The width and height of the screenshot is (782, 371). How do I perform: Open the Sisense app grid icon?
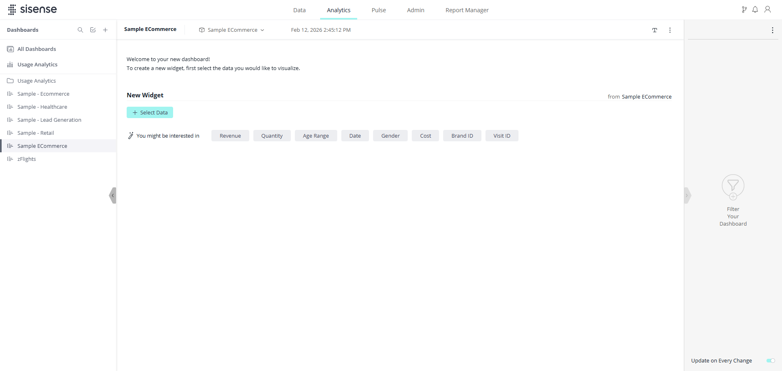[x=12, y=10]
